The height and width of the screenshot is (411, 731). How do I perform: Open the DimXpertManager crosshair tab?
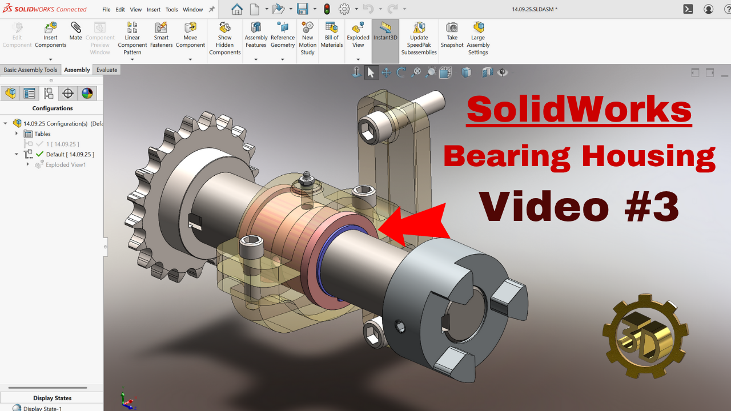68,94
